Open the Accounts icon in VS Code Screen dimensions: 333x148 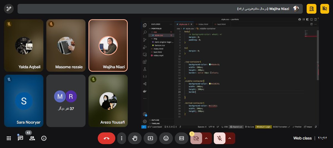(145, 114)
